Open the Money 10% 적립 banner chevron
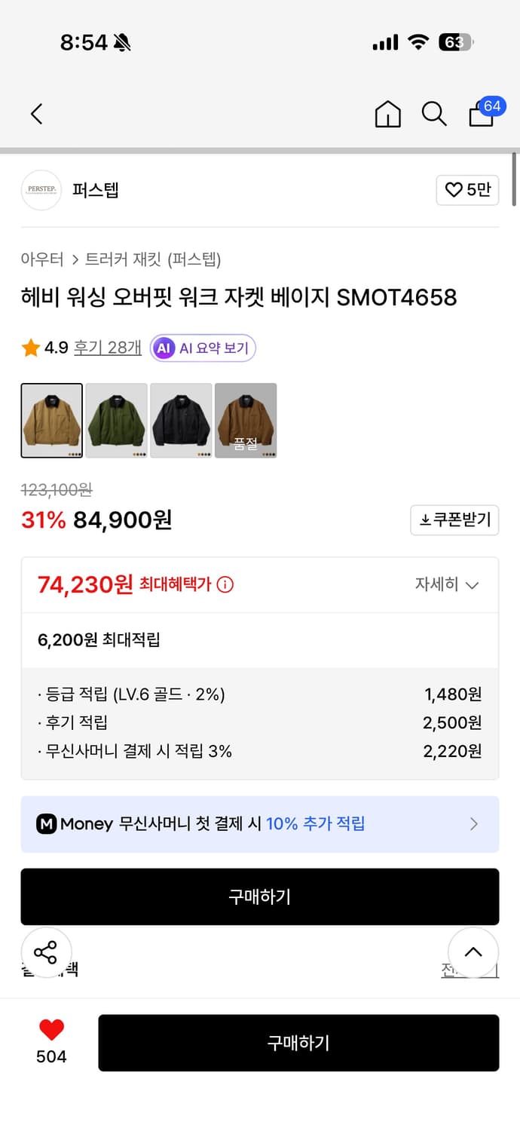 (473, 823)
